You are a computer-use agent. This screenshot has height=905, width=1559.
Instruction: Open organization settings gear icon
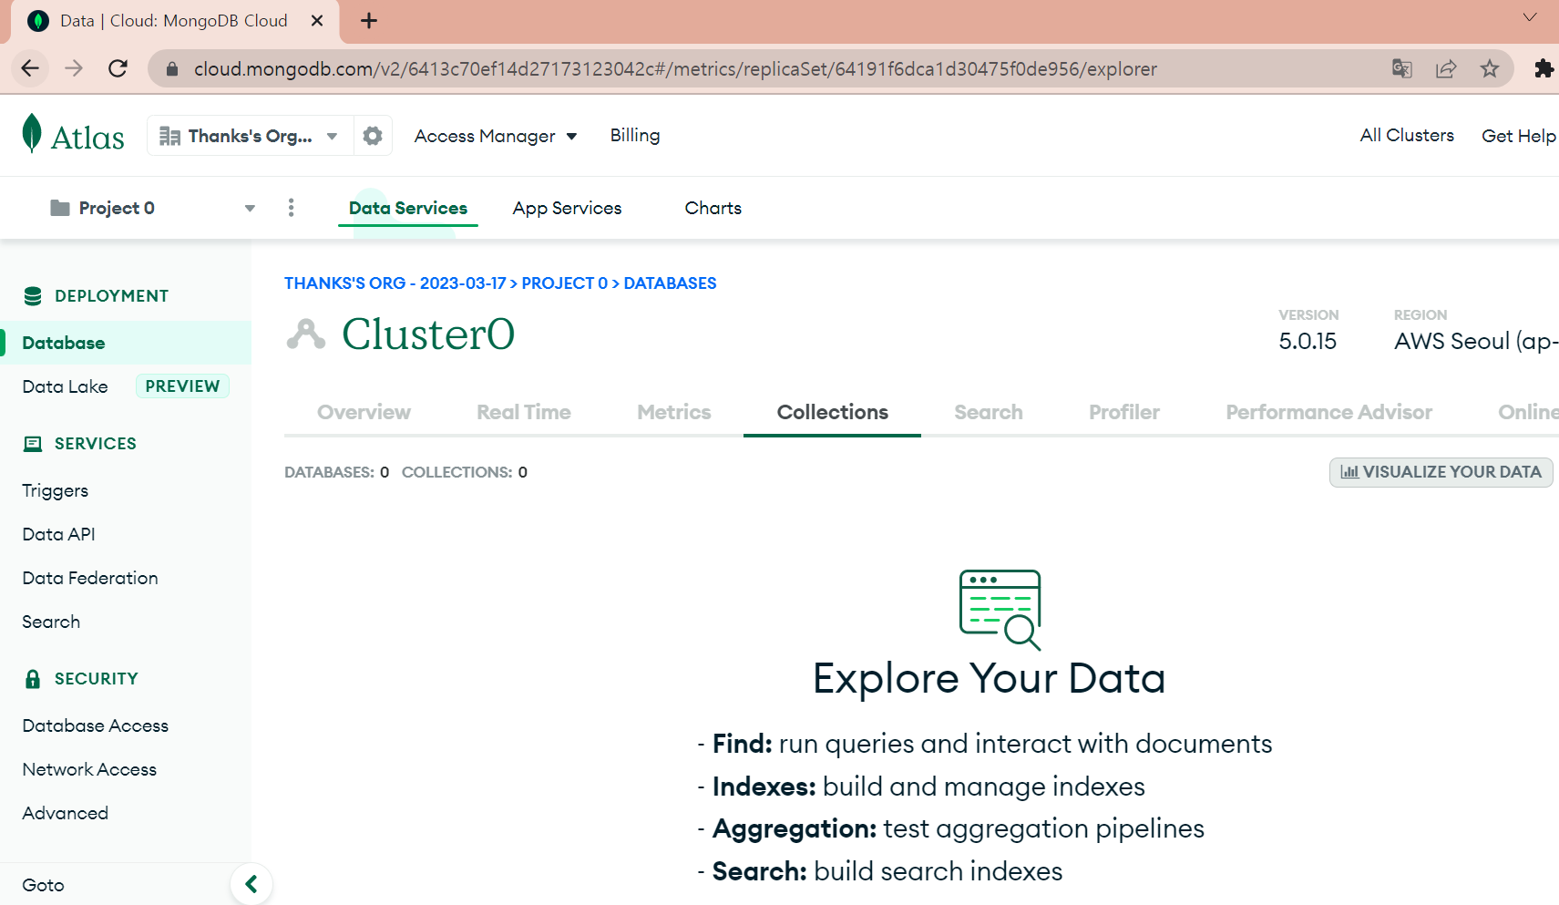point(373,136)
